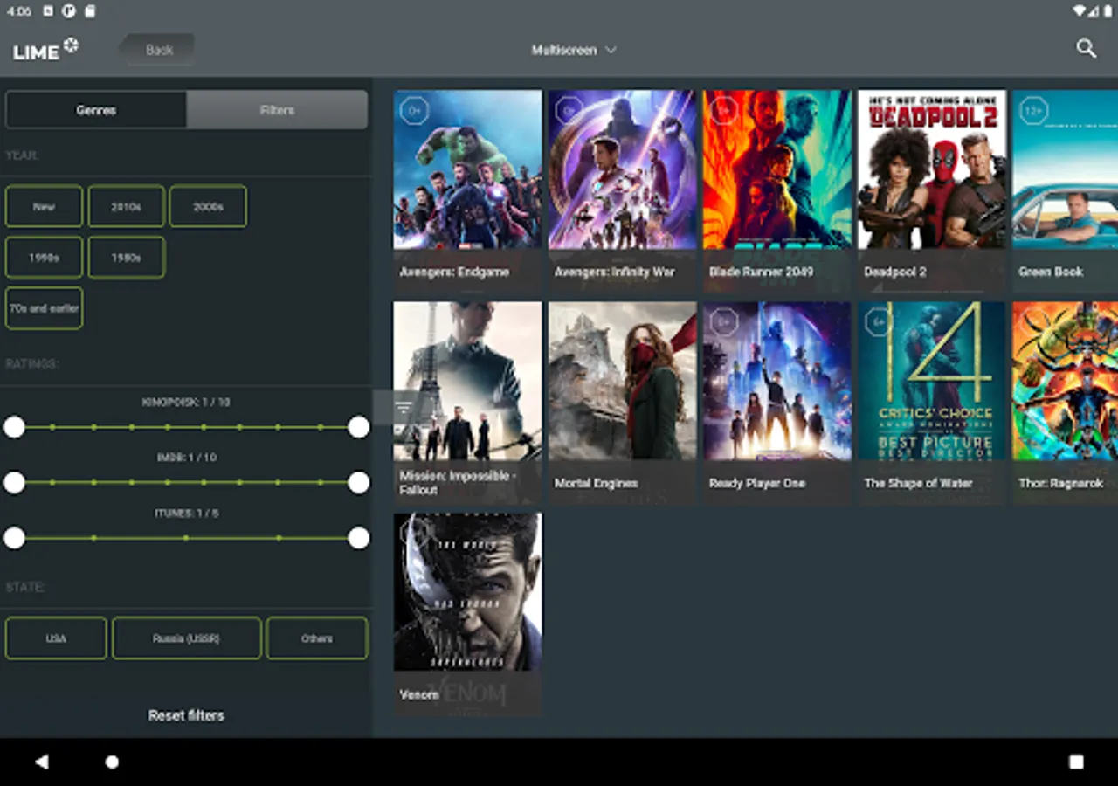
Task: Click the iTunes slider minimum handle
Action: click(14, 538)
